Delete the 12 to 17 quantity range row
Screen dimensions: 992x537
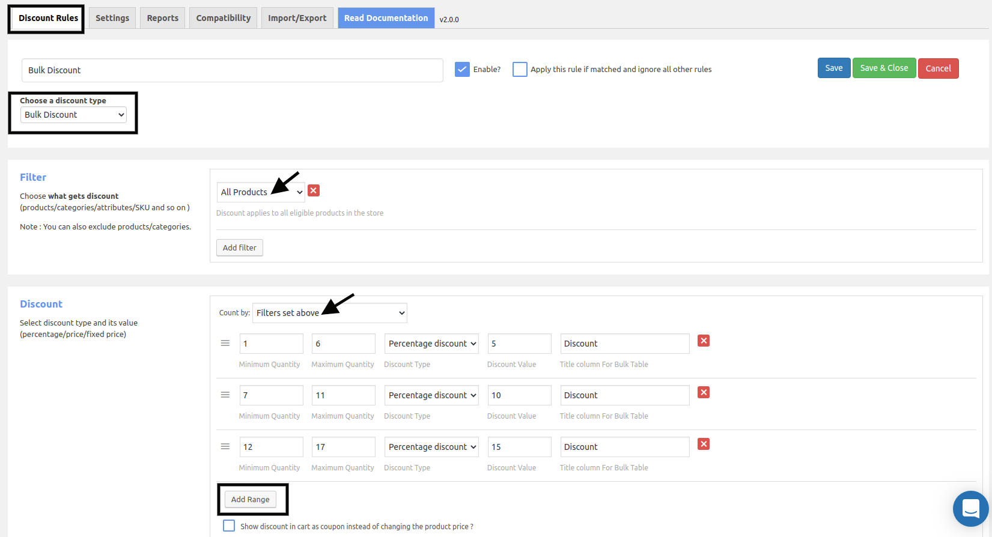click(x=704, y=444)
